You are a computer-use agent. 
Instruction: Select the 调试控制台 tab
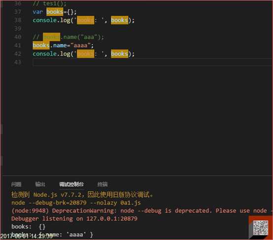coord(71,184)
